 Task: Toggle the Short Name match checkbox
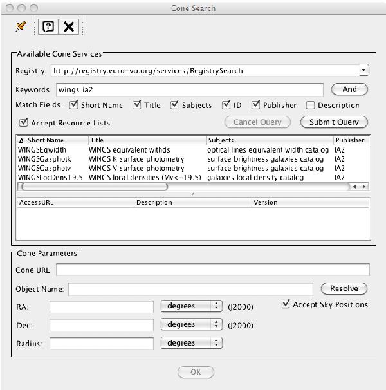point(74,105)
